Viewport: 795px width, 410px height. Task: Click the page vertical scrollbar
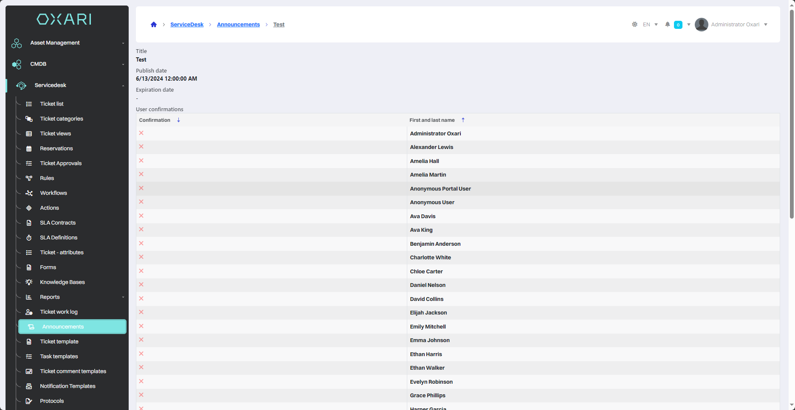[792, 115]
